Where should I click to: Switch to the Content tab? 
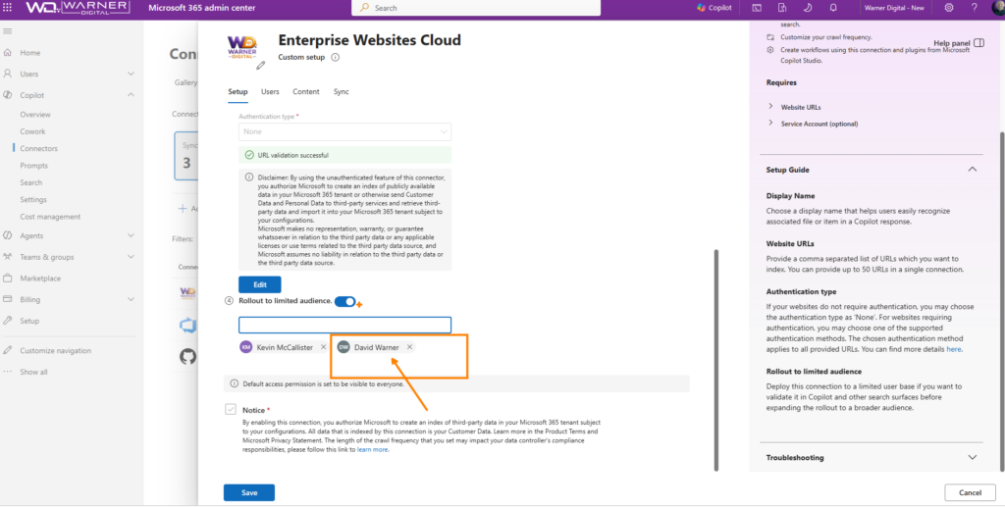tap(306, 91)
